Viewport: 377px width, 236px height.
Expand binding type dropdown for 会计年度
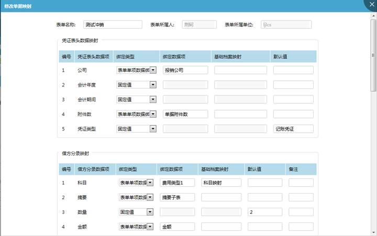click(x=153, y=85)
